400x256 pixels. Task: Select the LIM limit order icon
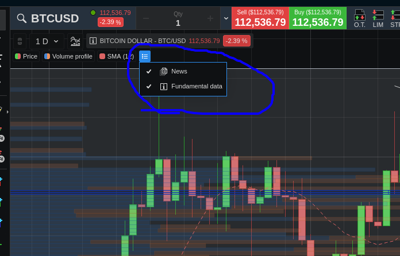[x=378, y=18]
